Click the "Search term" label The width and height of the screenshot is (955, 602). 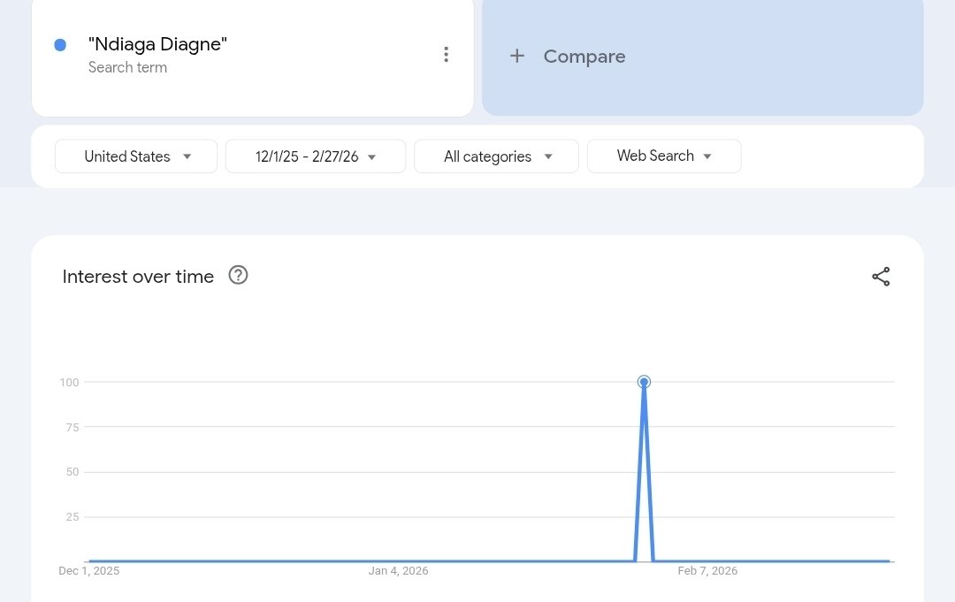point(128,67)
